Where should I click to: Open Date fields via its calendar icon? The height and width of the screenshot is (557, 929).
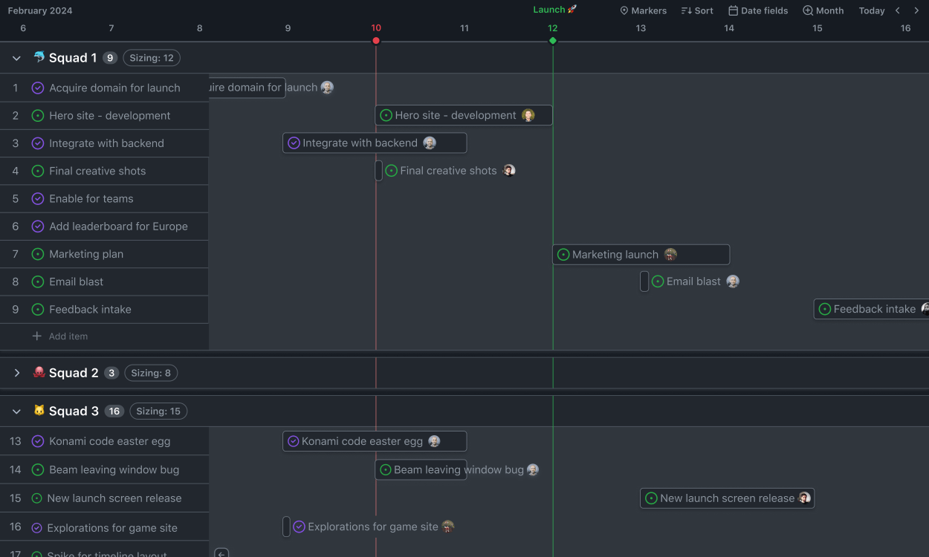[x=734, y=10]
